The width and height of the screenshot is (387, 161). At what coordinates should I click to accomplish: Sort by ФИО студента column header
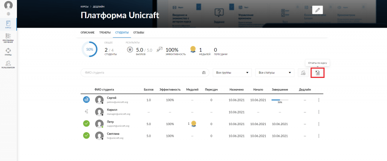(104, 90)
